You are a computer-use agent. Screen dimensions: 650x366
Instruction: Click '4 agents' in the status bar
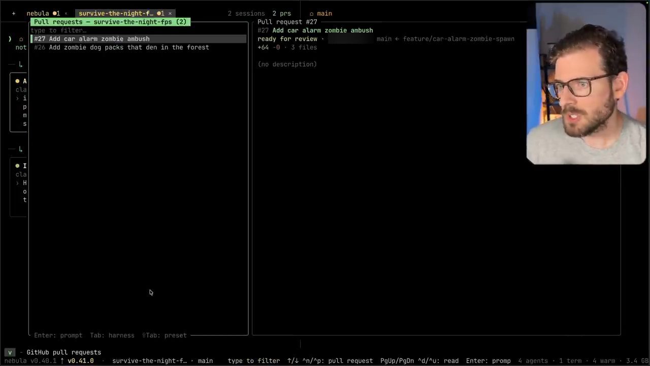533,361
